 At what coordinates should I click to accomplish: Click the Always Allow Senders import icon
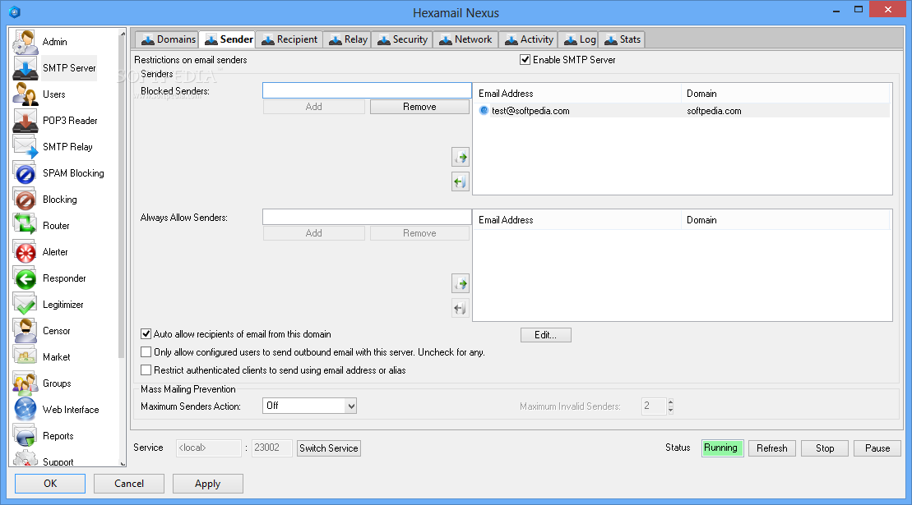(x=461, y=284)
